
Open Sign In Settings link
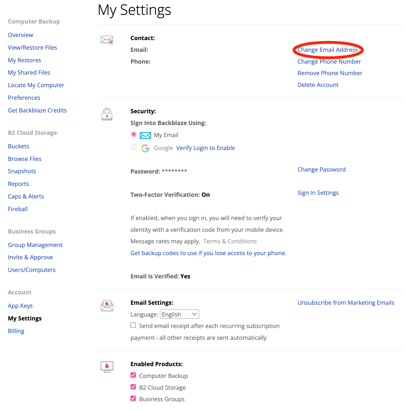[318, 193]
